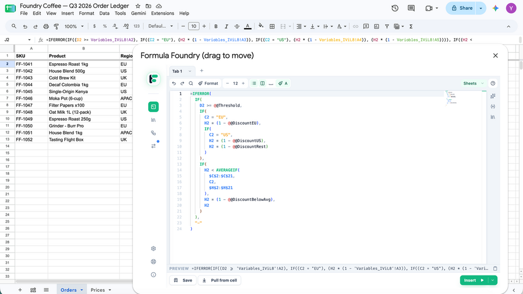The width and height of the screenshot is (523, 294).
Task: Click Pull from cell button
Action: [220, 280]
